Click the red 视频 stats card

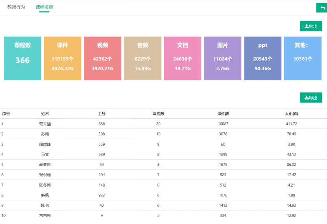[x=102, y=59]
